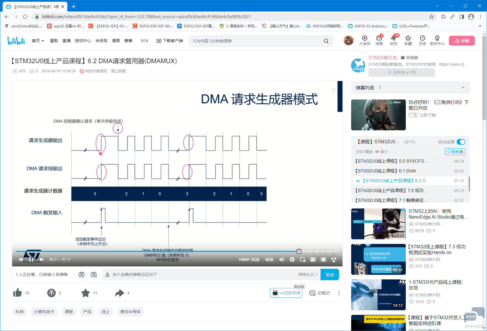Screen dimensions: 487x331
Task: Click 已关注 4.7万 follow button
Action: [402, 72]
